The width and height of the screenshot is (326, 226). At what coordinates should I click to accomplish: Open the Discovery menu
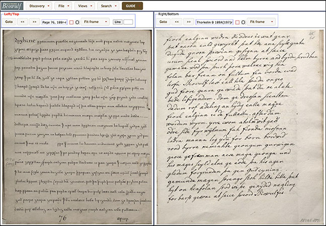39,6
